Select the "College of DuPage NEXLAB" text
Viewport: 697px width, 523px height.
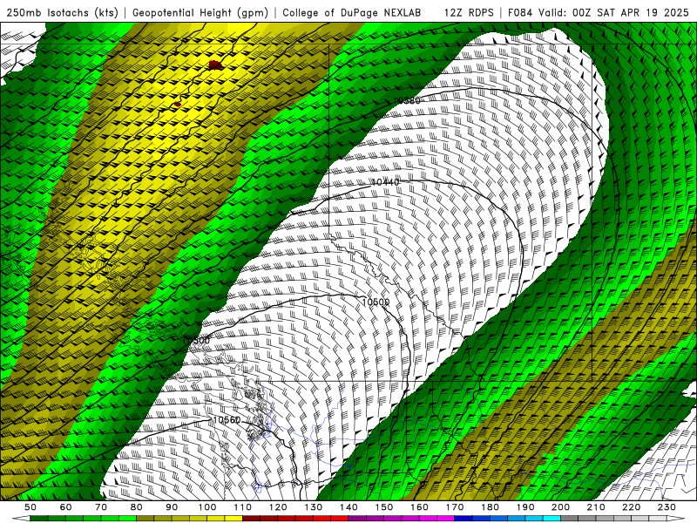pyautogui.click(x=351, y=13)
